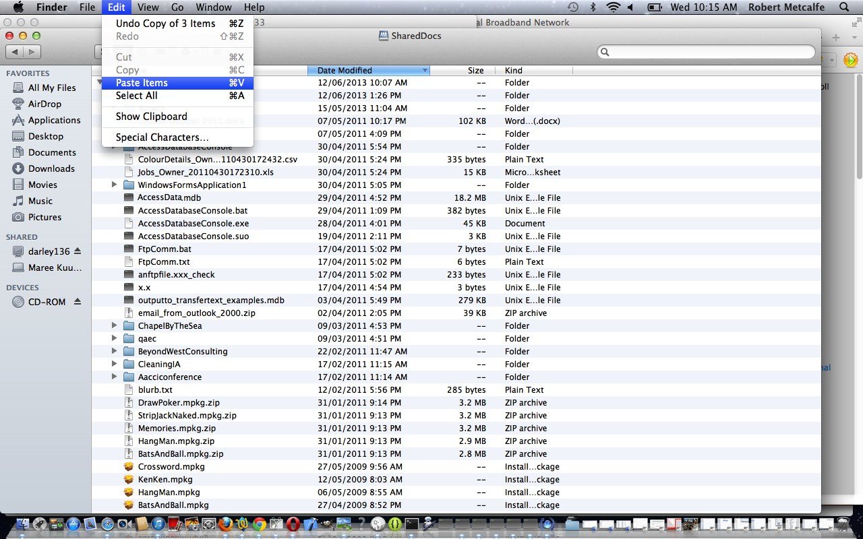This screenshot has width=863, height=539.
Task: Select Pictures in the Favorites sidebar
Action: (x=44, y=217)
